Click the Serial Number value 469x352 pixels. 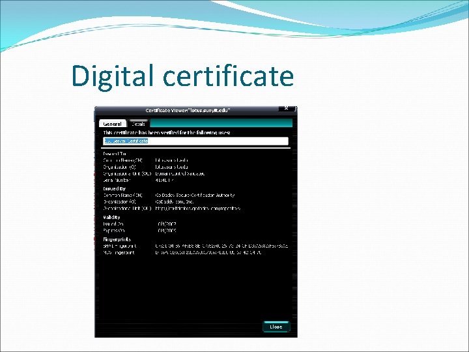164,180
